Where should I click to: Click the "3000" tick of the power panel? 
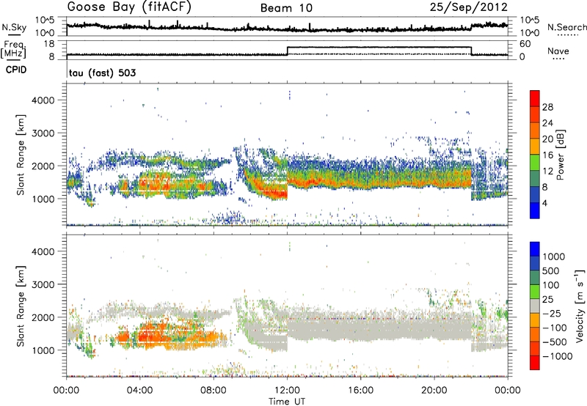tap(43, 133)
